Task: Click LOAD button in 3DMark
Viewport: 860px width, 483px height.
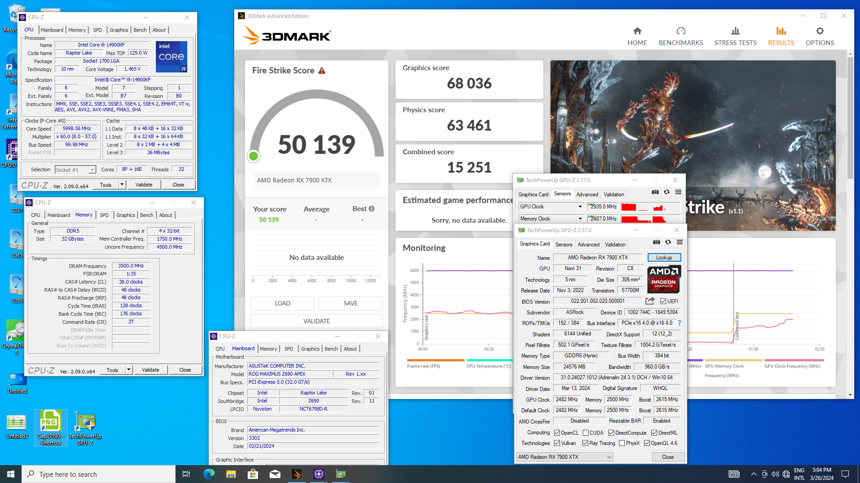Action: point(283,303)
